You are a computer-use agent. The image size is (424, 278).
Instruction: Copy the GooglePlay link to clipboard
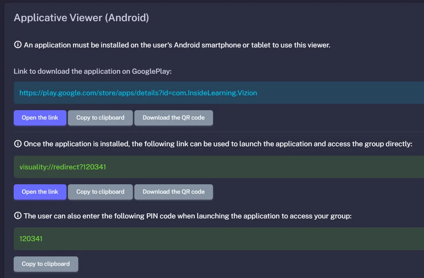tap(100, 118)
